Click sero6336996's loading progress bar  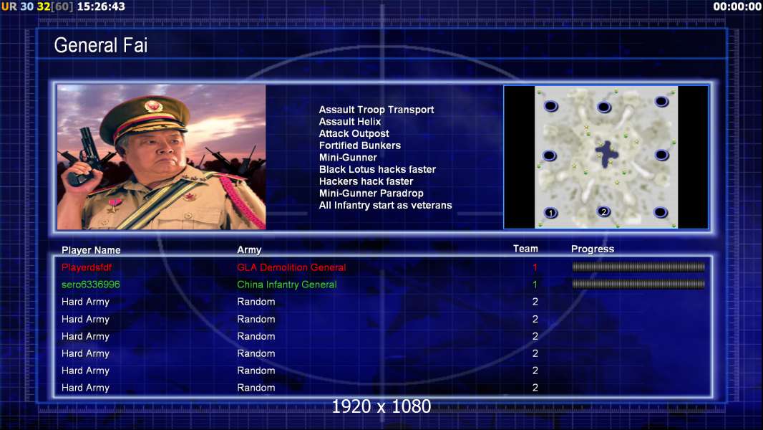pos(638,284)
